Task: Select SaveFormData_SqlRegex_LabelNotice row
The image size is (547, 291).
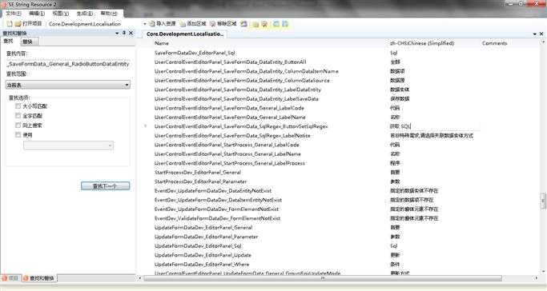Action: click(x=232, y=135)
